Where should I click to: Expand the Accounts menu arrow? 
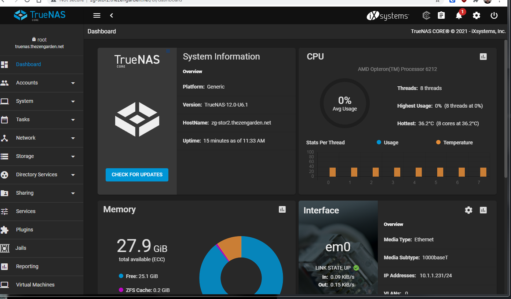pyautogui.click(x=73, y=83)
